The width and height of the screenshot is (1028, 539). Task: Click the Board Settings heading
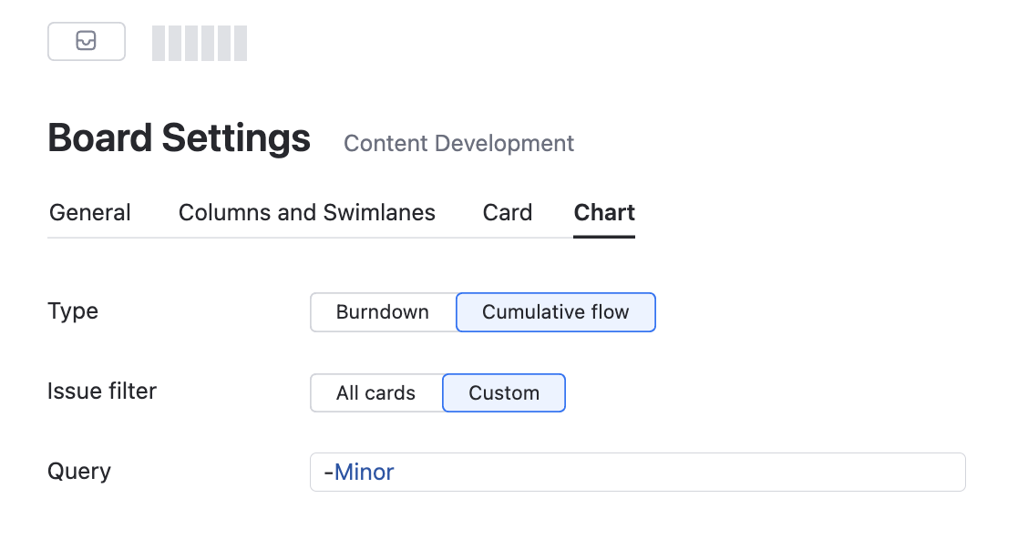point(179,138)
